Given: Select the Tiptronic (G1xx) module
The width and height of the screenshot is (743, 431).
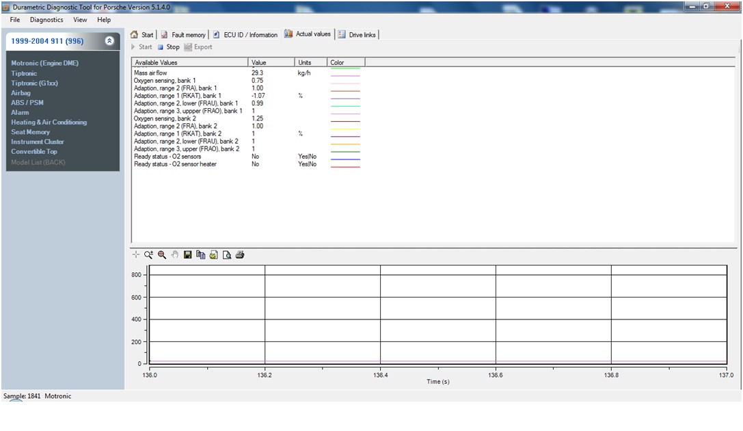Looking at the screenshot, I should pyautogui.click(x=34, y=83).
